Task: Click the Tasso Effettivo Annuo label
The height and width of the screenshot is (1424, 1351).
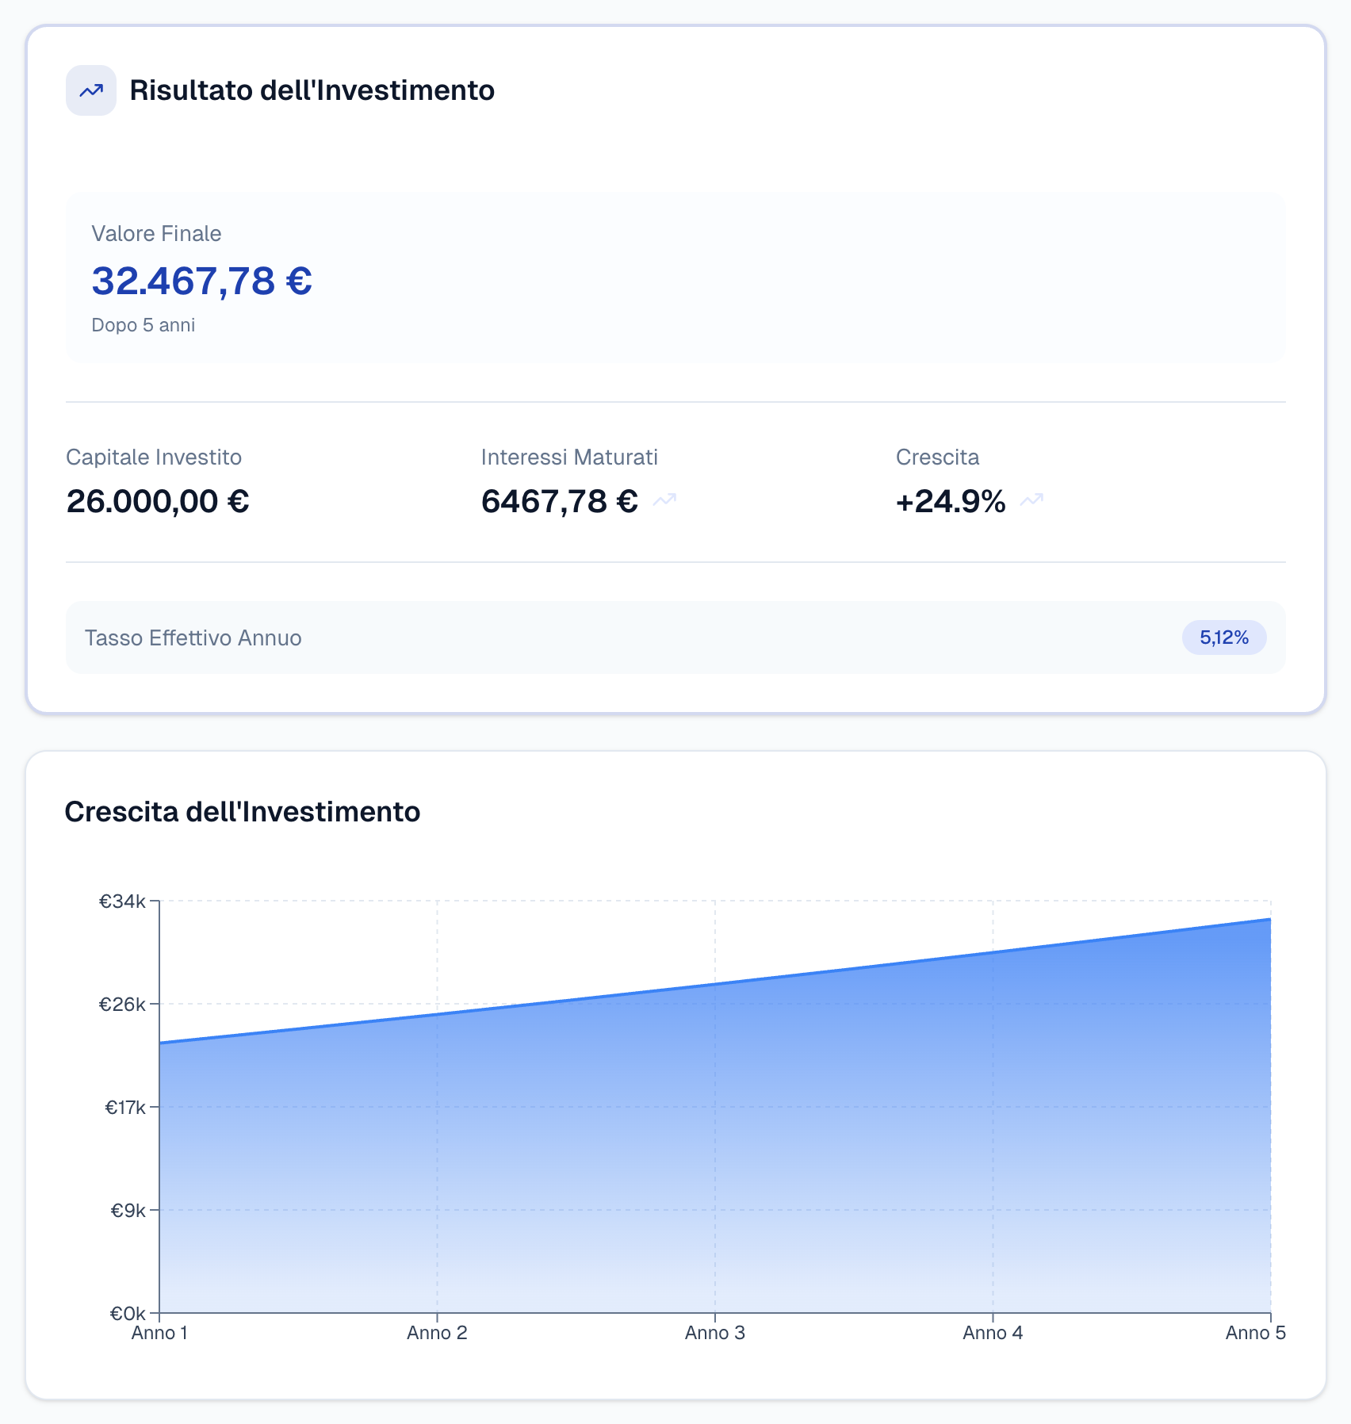Action: coord(193,638)
